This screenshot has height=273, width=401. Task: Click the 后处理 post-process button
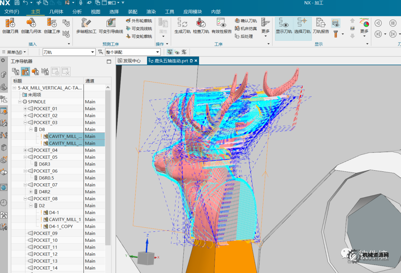click(x=244, y=36)
